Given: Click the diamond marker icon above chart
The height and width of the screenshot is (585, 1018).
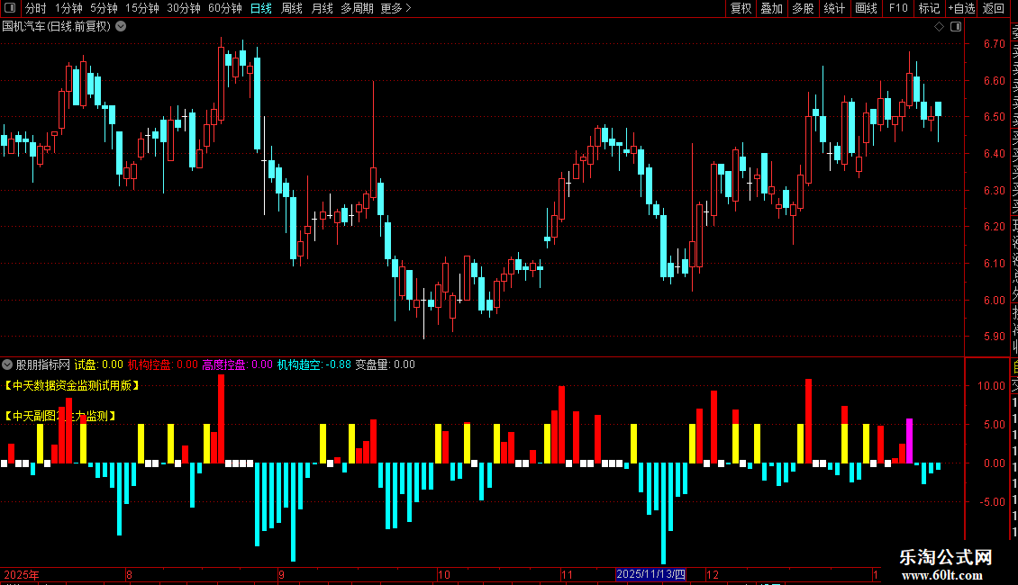Looking at the screenshot, I should [939, 27].
